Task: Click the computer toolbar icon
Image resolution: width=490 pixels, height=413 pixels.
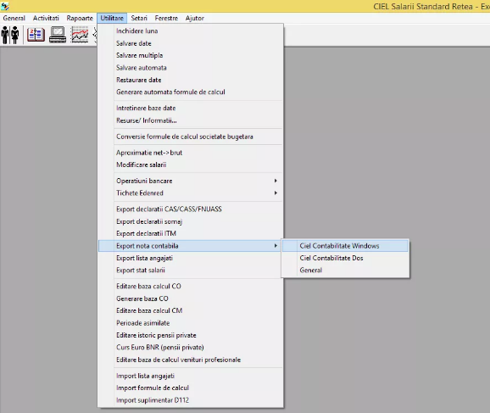Action: click(x=58, y=35)
